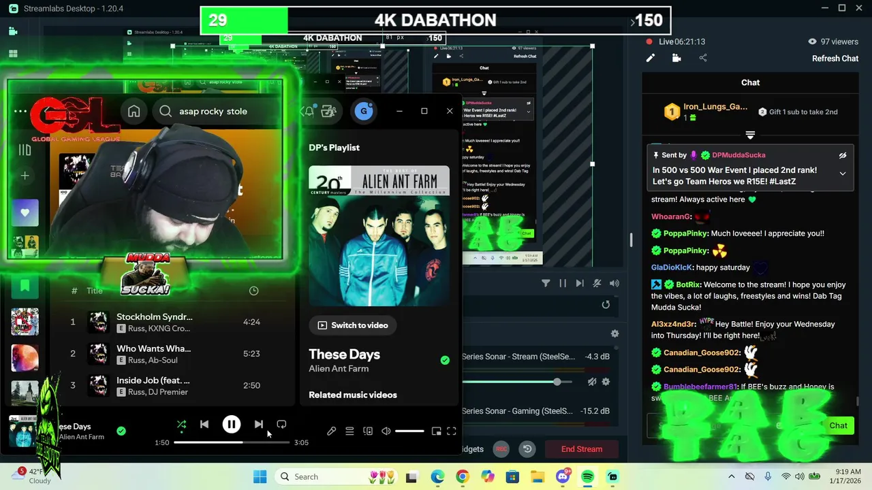Open Alien Ant Farm artist link
Screen dimensions: 872x490
point(339,369)
